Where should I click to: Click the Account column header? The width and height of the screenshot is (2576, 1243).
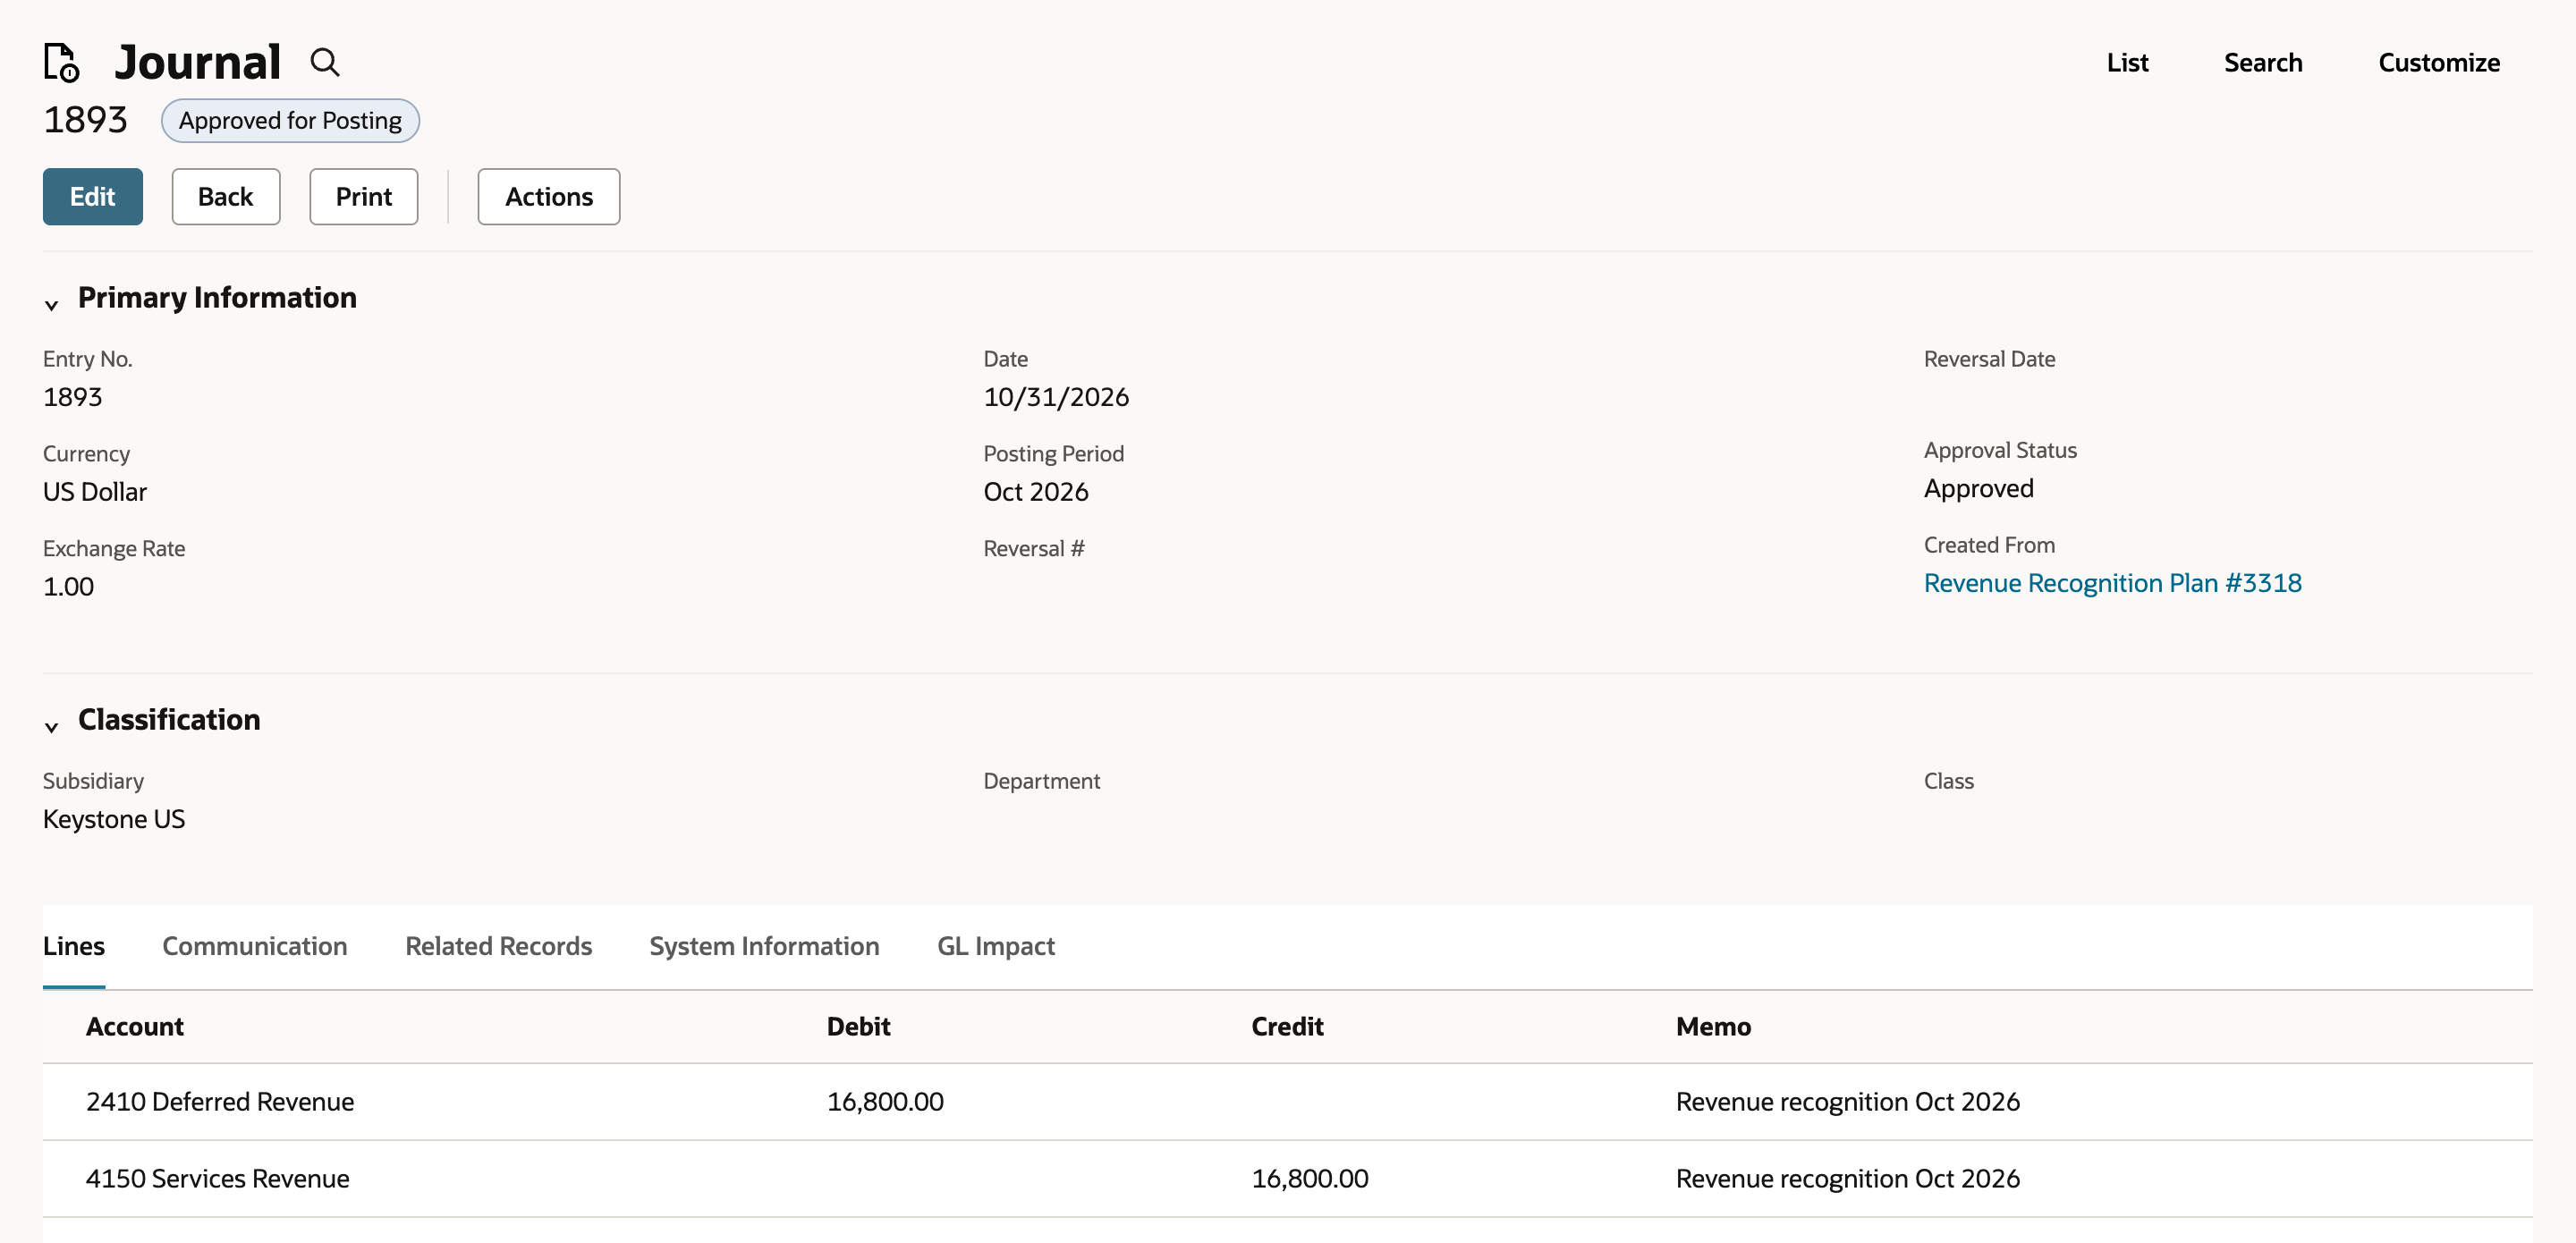point(135,1027)
